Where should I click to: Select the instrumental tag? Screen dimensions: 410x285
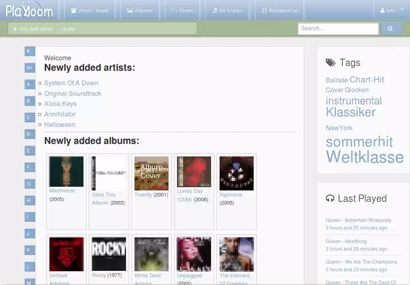(354, 101)
